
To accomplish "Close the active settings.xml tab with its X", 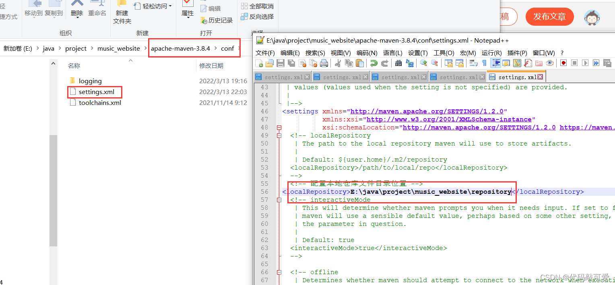I will point(540,77).
